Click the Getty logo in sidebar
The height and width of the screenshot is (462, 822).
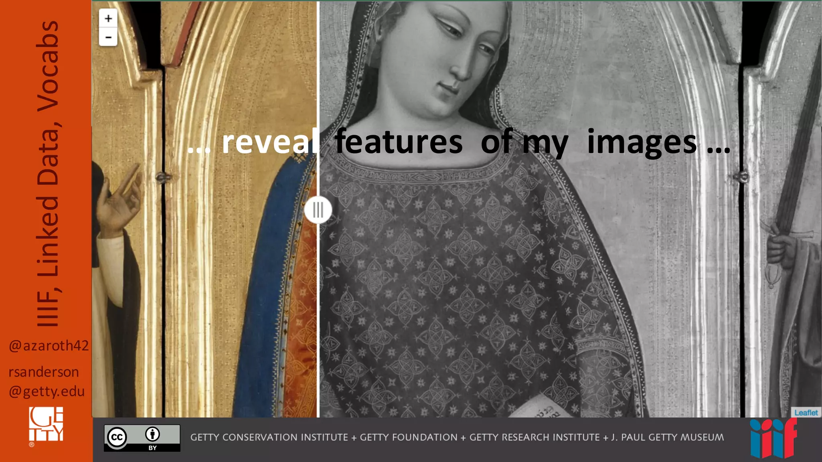click(46, 426)
